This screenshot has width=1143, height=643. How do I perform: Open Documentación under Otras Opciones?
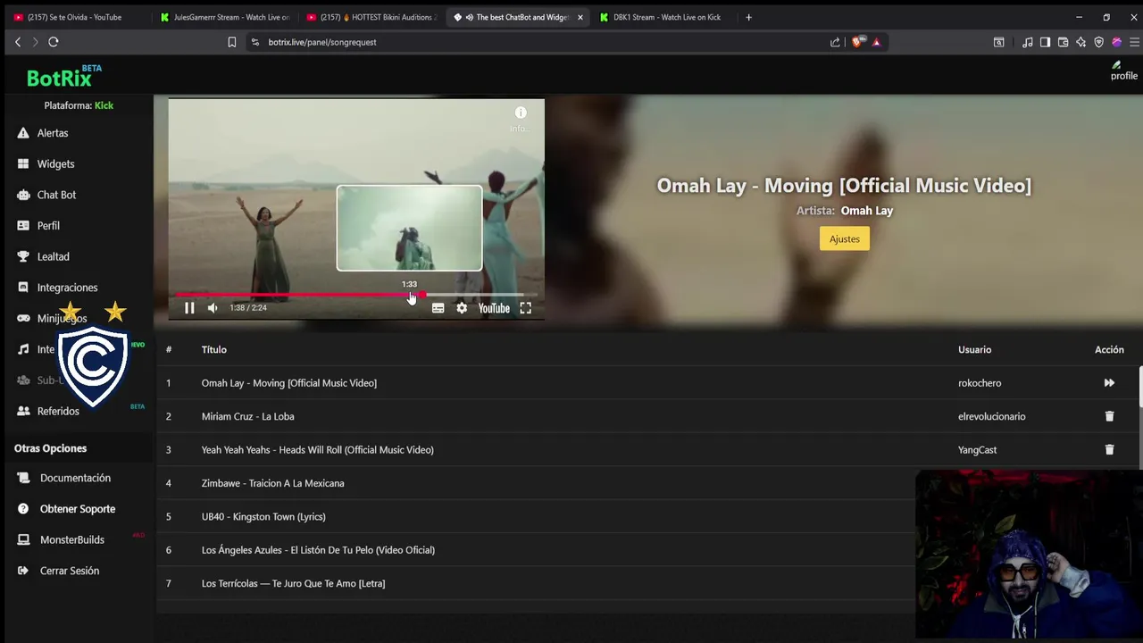pos(75,478)
